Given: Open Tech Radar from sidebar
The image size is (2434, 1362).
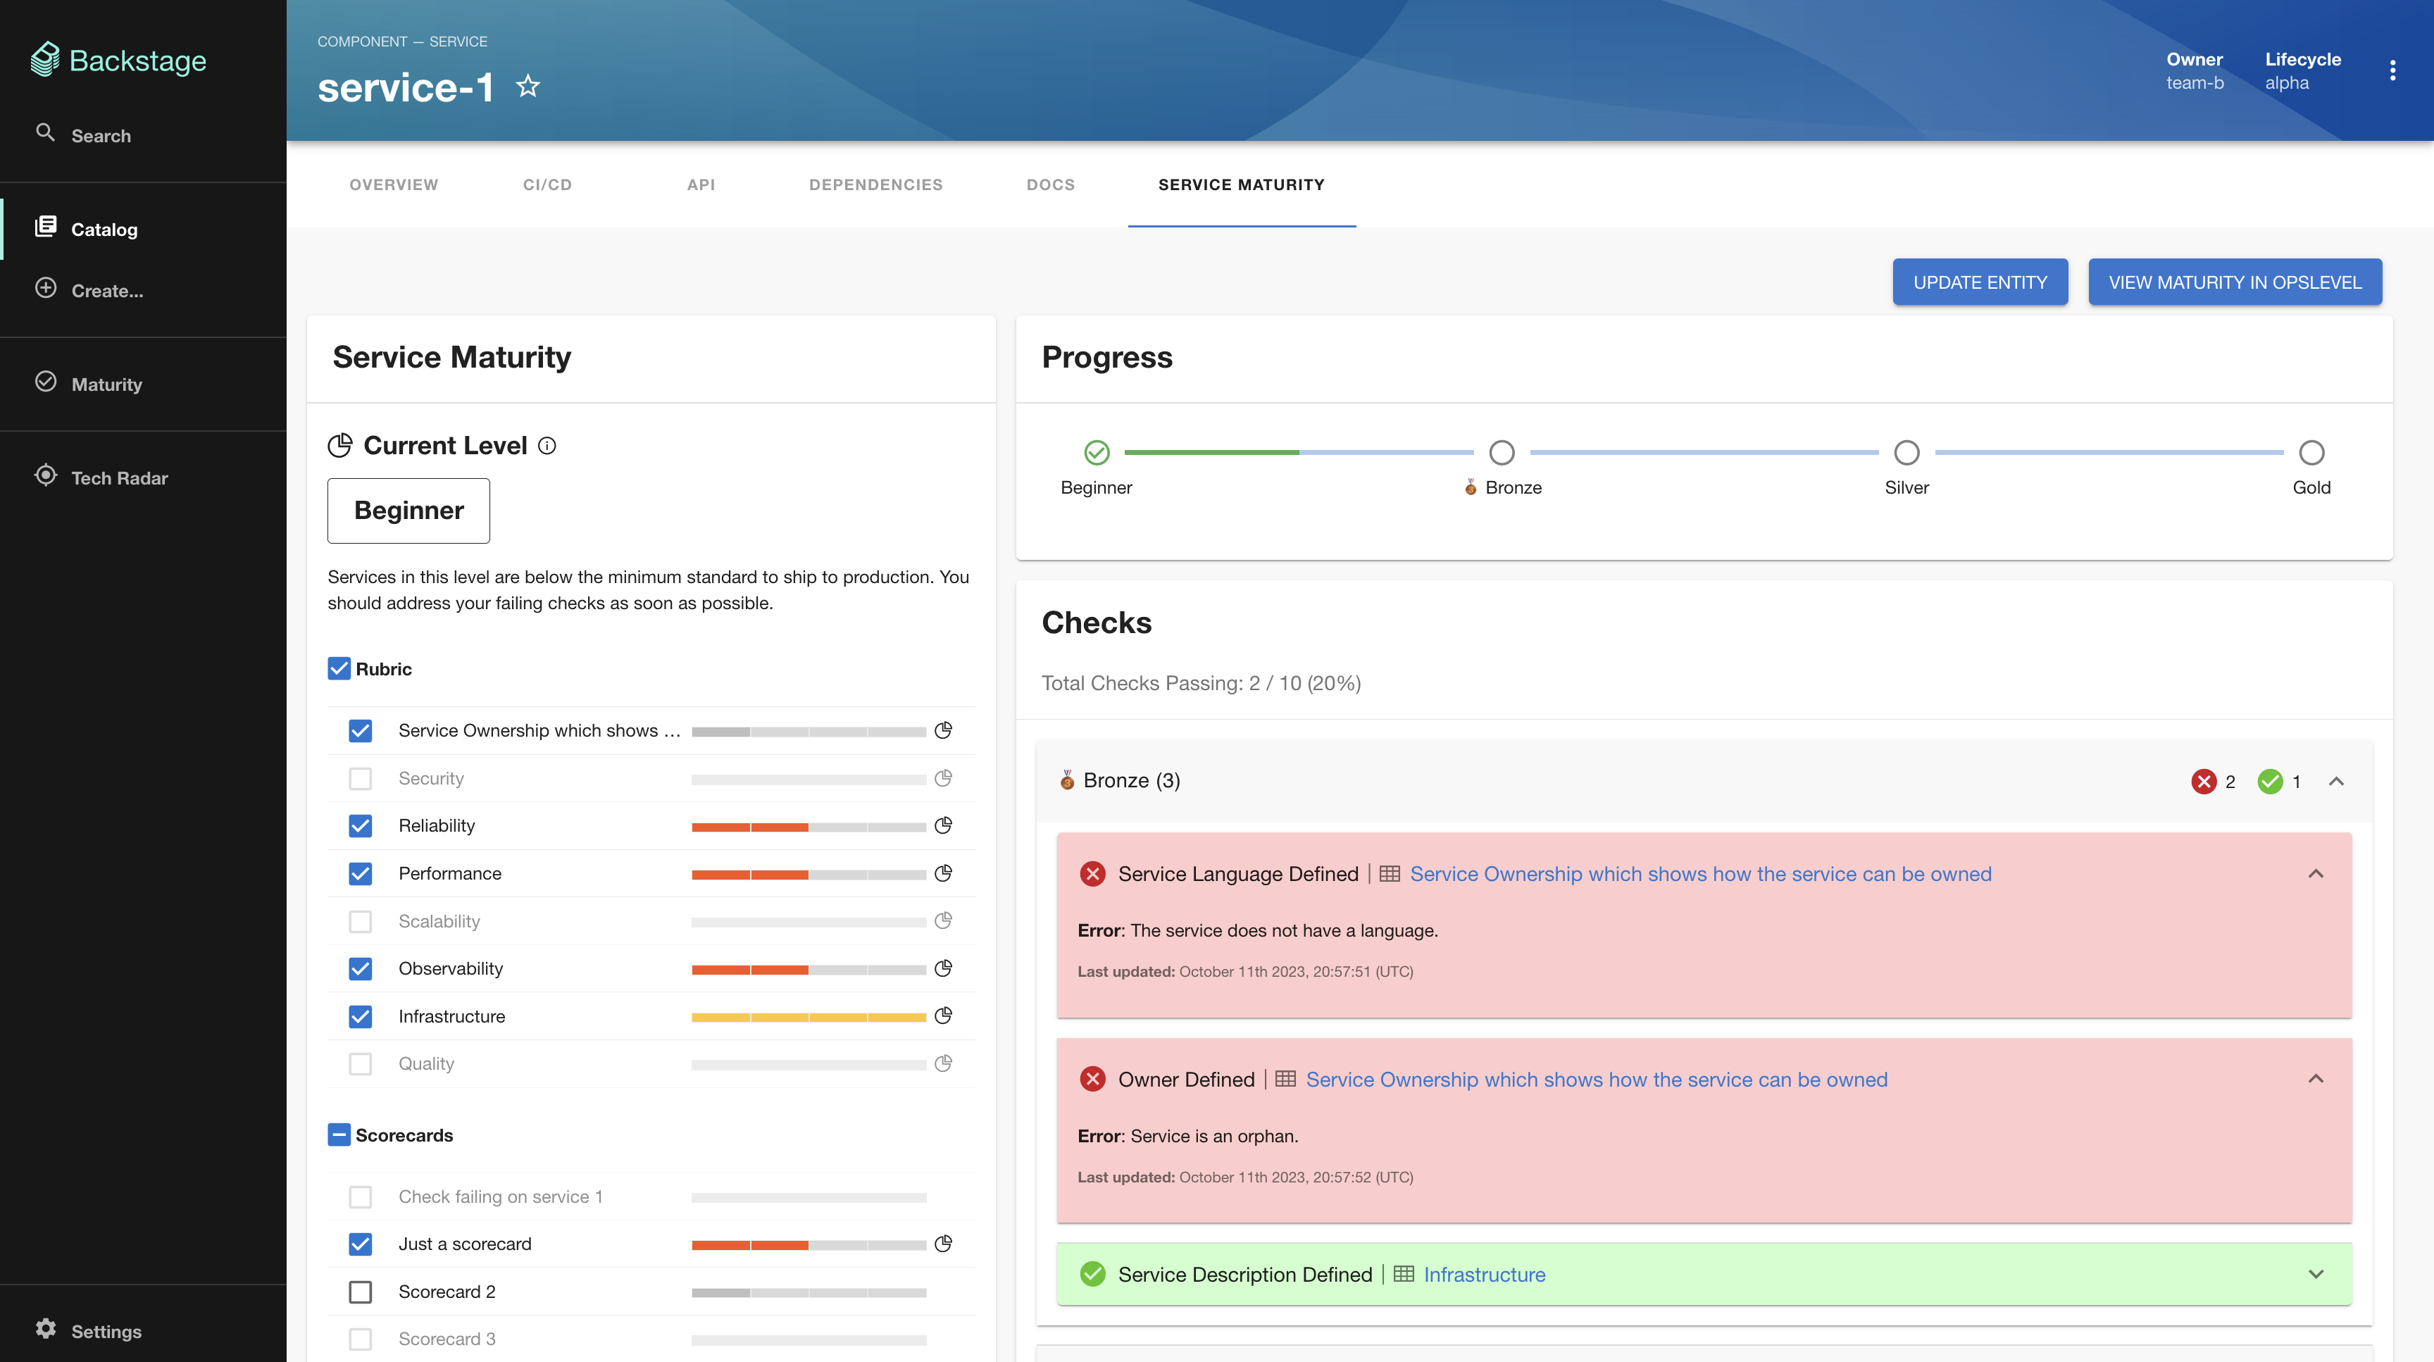Looking at the screenshot, I should 119,478.
